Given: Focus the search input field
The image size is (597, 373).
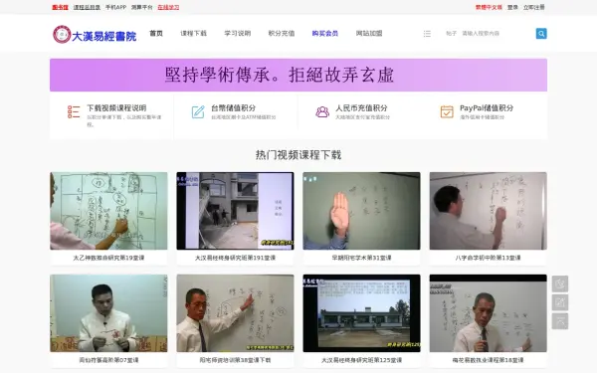Looking at the screenshot, I should tap(496, 34).
